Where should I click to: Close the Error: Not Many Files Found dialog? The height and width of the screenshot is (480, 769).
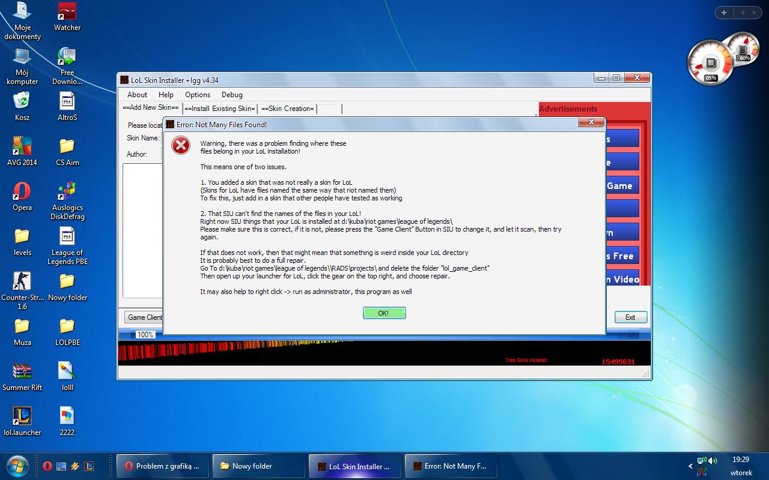[591, 122]
